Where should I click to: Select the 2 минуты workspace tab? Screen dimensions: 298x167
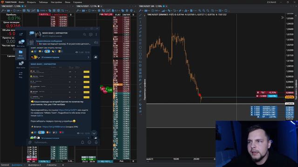click(x=51, y=165)
